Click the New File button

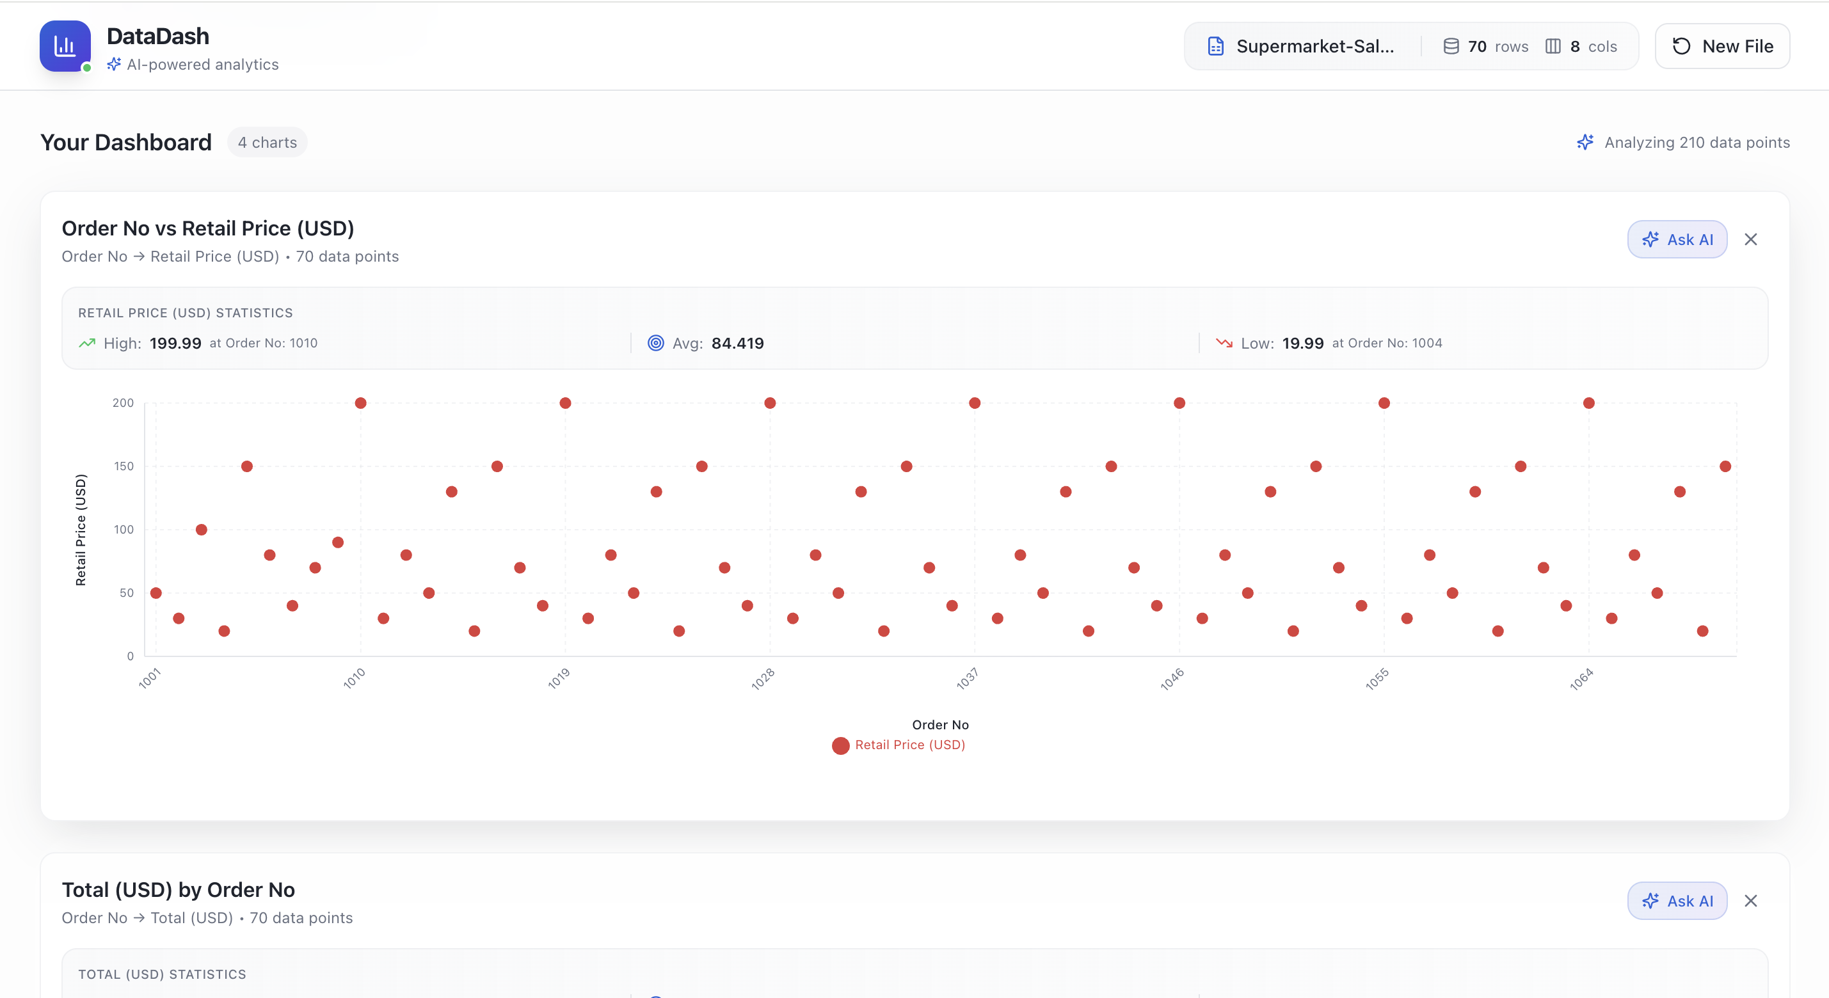click(x=1723, y=45)
